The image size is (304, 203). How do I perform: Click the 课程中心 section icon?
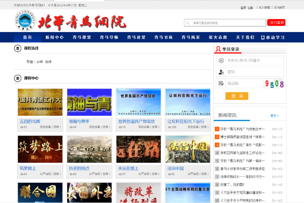[x=18, y=78]
